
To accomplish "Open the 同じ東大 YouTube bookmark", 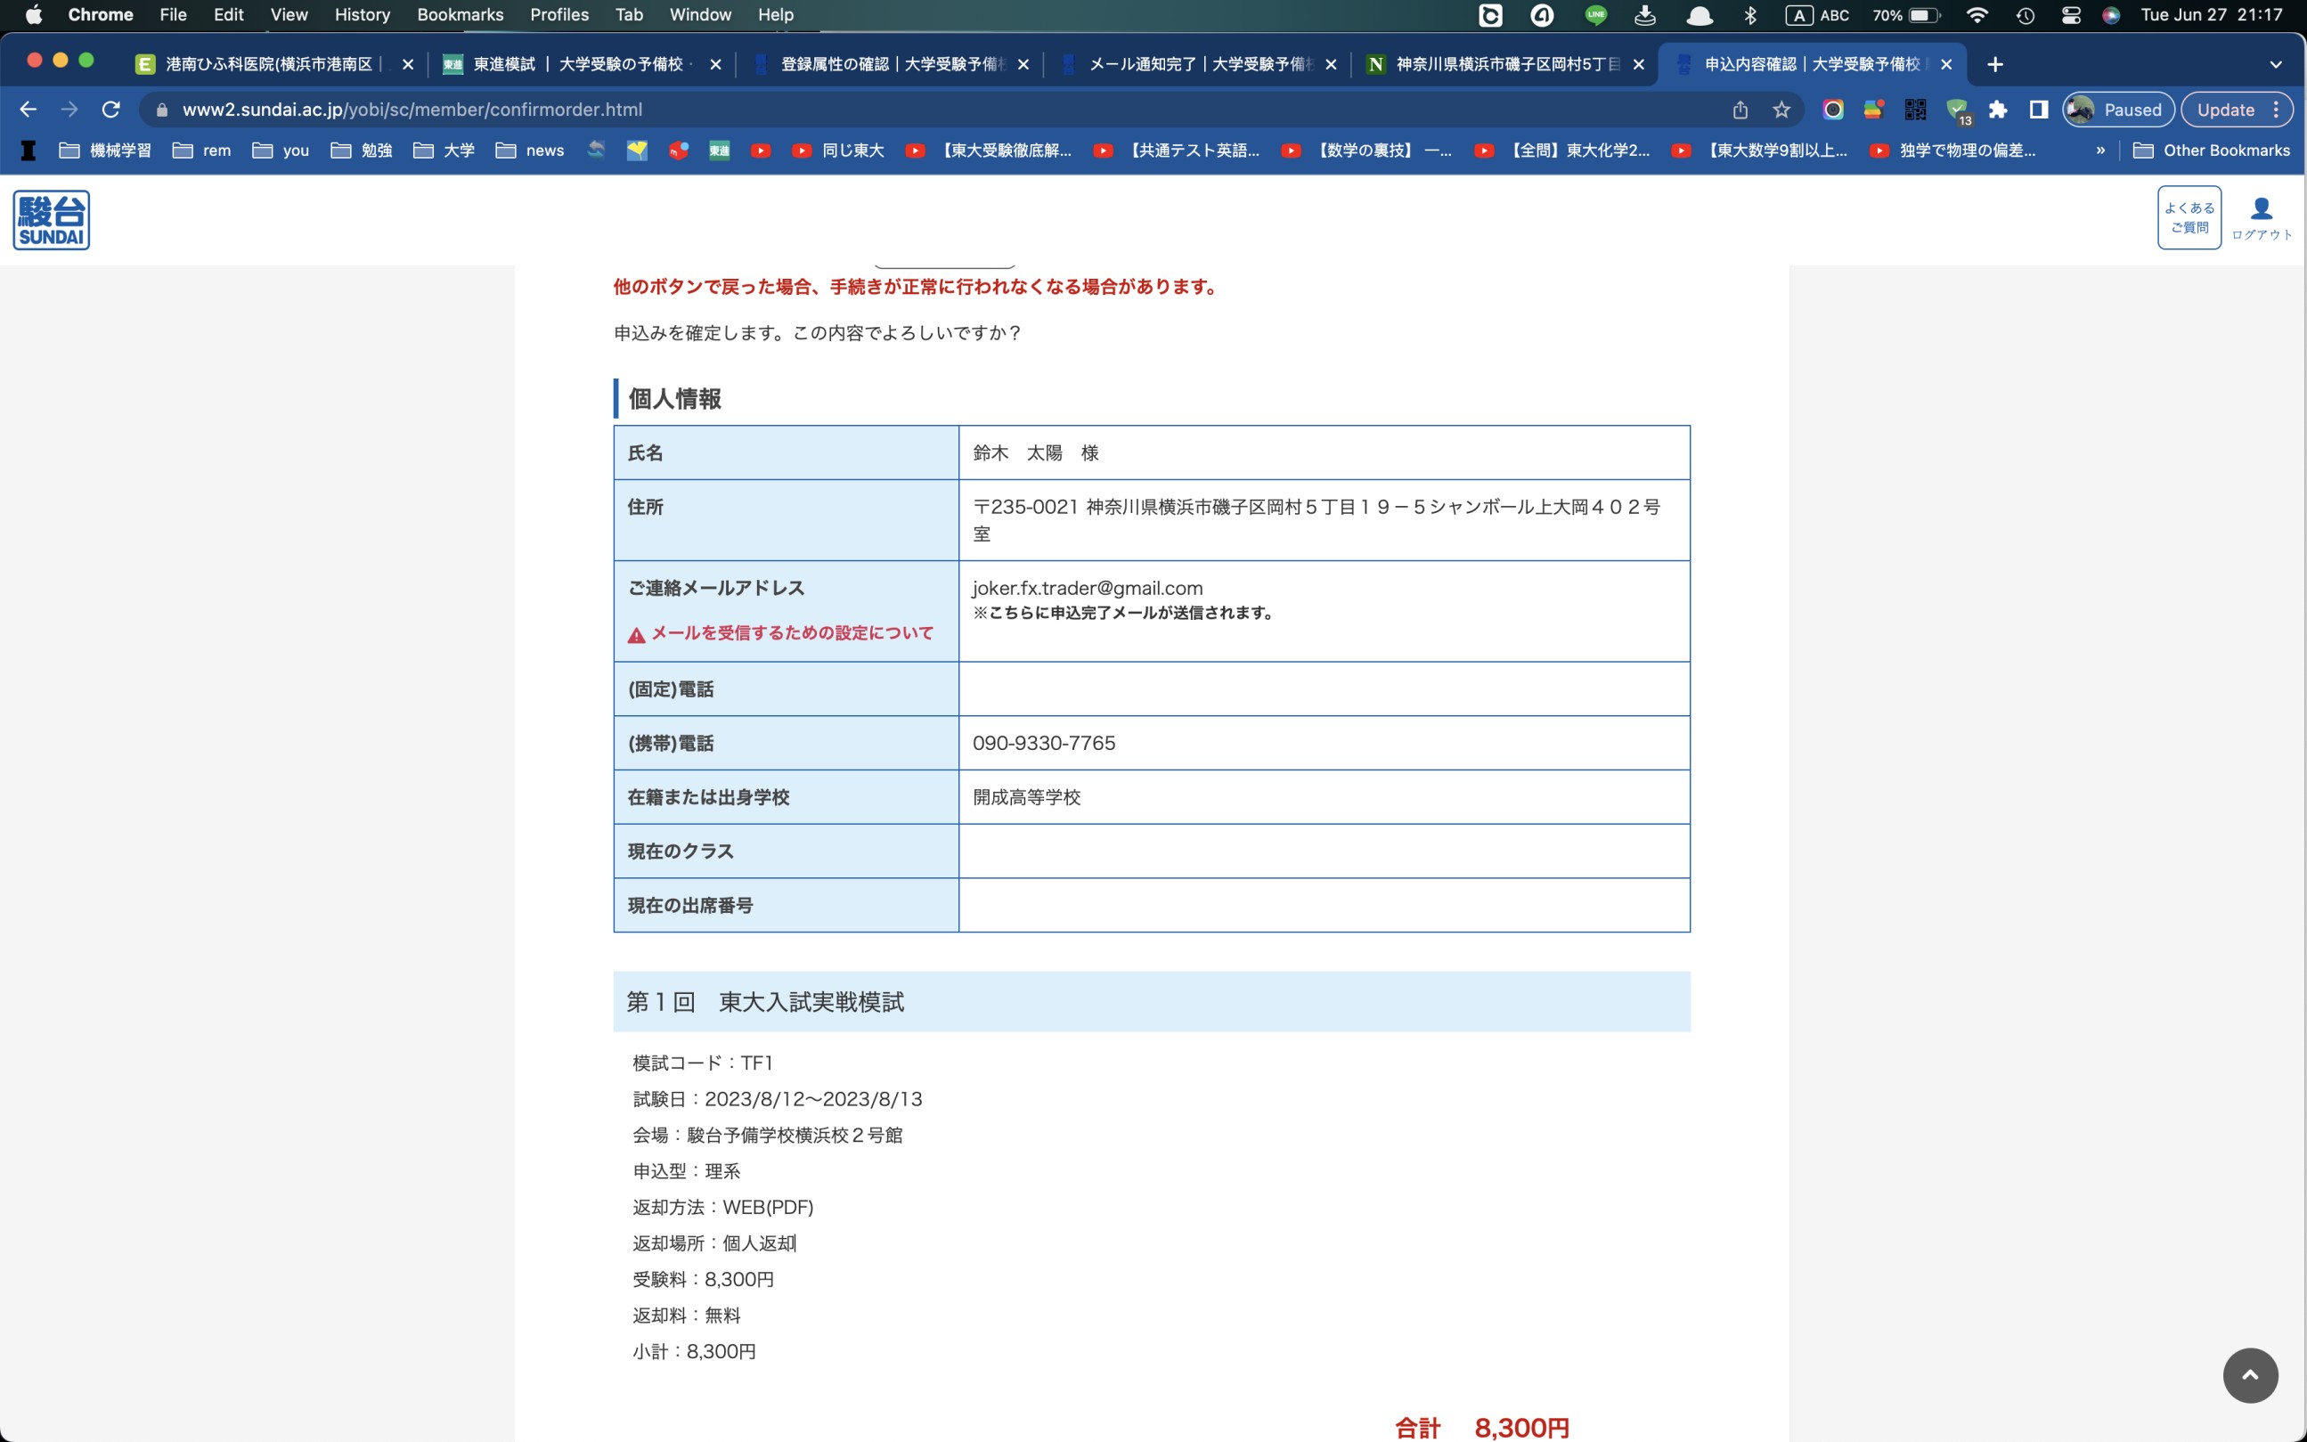I will pyautogui.click(x=838, y=150).
